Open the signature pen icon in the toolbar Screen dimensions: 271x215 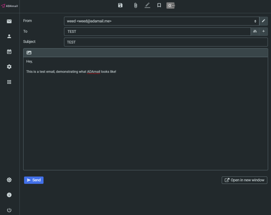(x=147, y=5)
